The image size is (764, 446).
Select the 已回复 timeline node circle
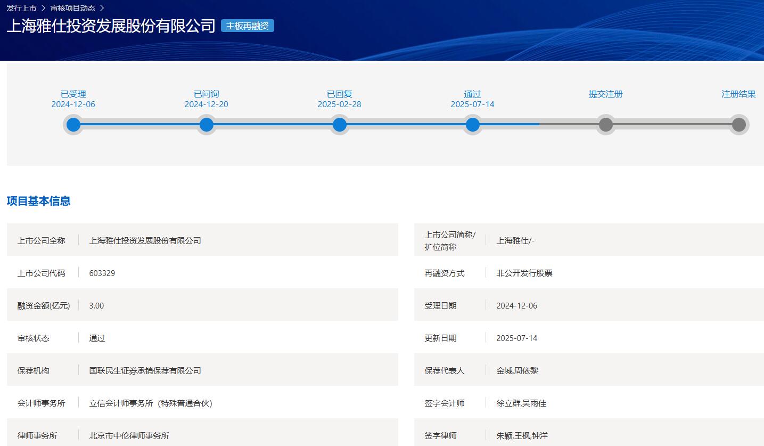tap(340, 125)
